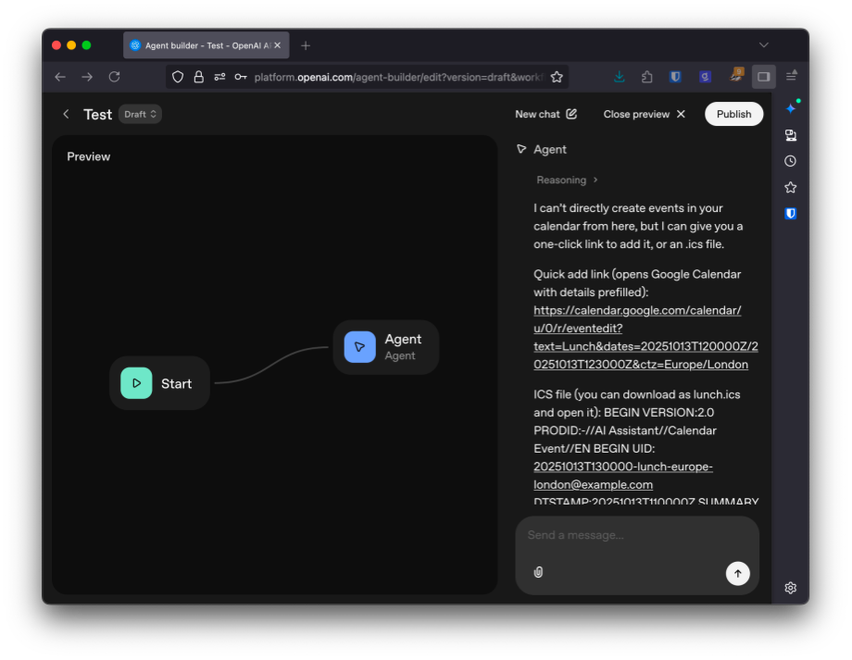Open the tab list chevron dropdown
The height and width of the screenshot is (660, 852).
(763, 44)
